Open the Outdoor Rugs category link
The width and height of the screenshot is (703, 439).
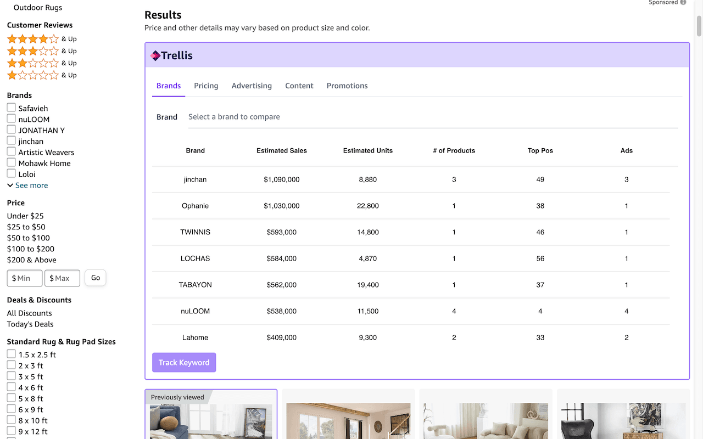point(38,8)
